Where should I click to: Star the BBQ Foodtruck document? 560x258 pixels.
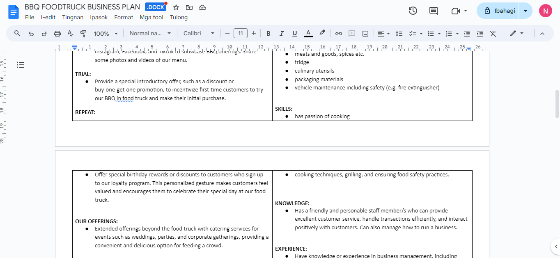pos(176,7)
